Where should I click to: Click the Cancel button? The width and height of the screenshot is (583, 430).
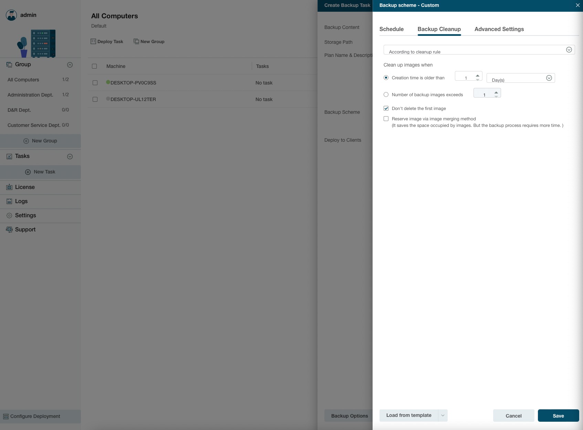(x=513, y=416)
